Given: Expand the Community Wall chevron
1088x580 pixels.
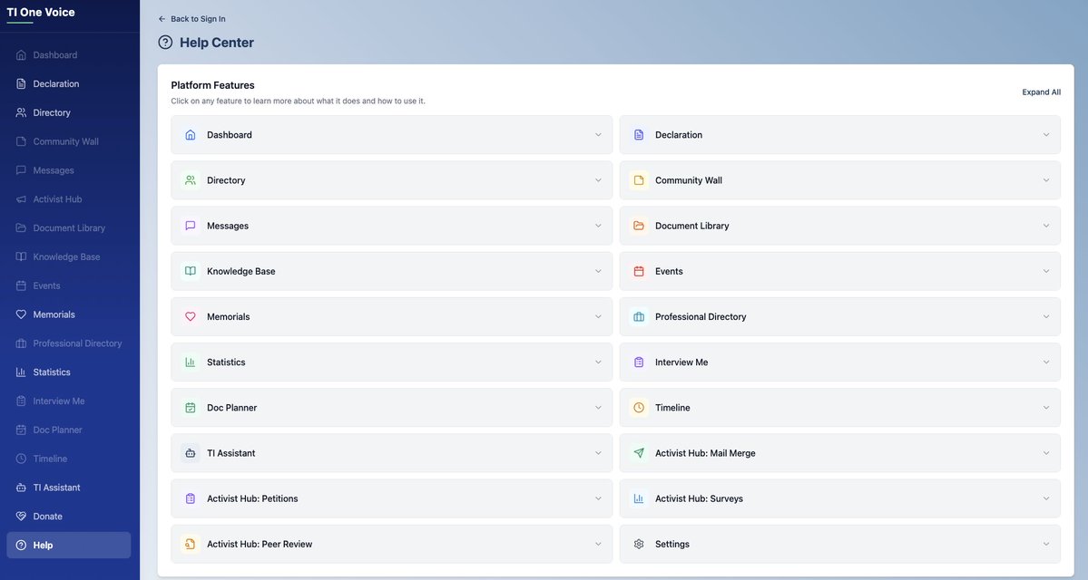Looking at the screenshot, I should 1046,180.
